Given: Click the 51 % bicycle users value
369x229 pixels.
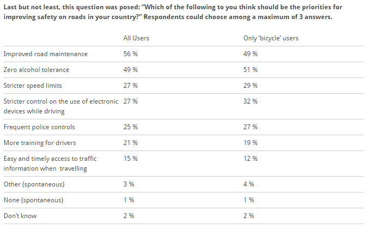Looking at the screenshot, I should pos(250,70).
